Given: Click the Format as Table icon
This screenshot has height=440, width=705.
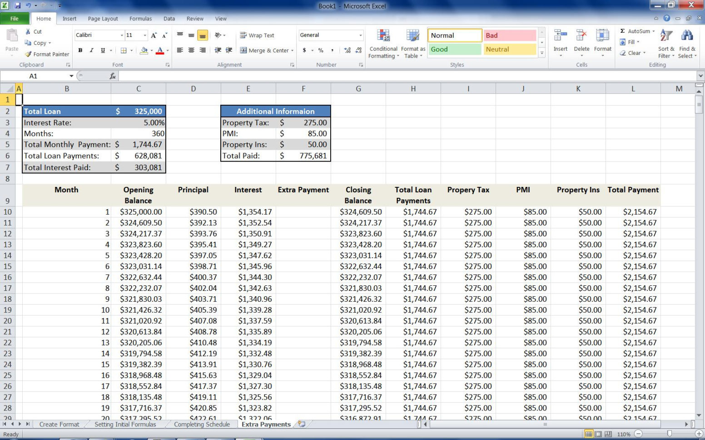Looking at the screenshot, I should point(412,43).
